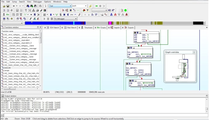Switch to the Enums tab
Viewport: 209px width, 120px height.
[101, 28]
